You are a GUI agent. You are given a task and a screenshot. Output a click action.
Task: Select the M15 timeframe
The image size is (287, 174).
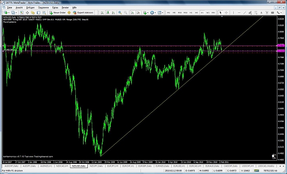180,13
